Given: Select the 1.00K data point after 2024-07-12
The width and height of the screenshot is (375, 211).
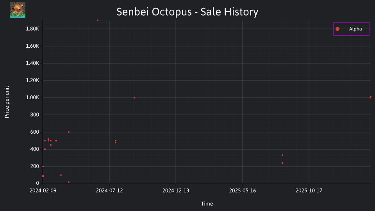Looking at the screenshot, I should click(134, 98).
